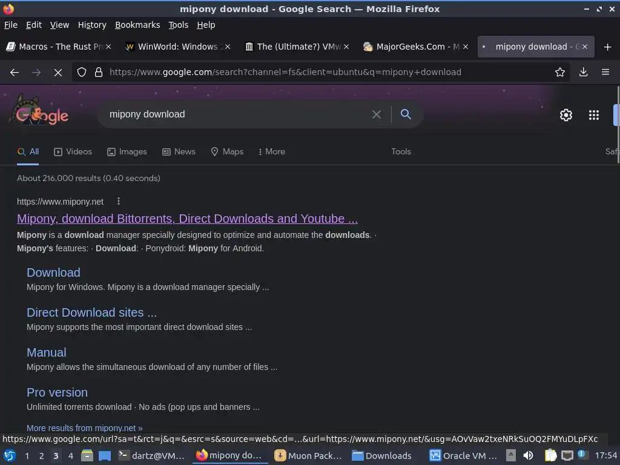The image size is (620, 465).
Task: Close The (Ultimate?) VMw tab
Action: (x=346, y=47)
